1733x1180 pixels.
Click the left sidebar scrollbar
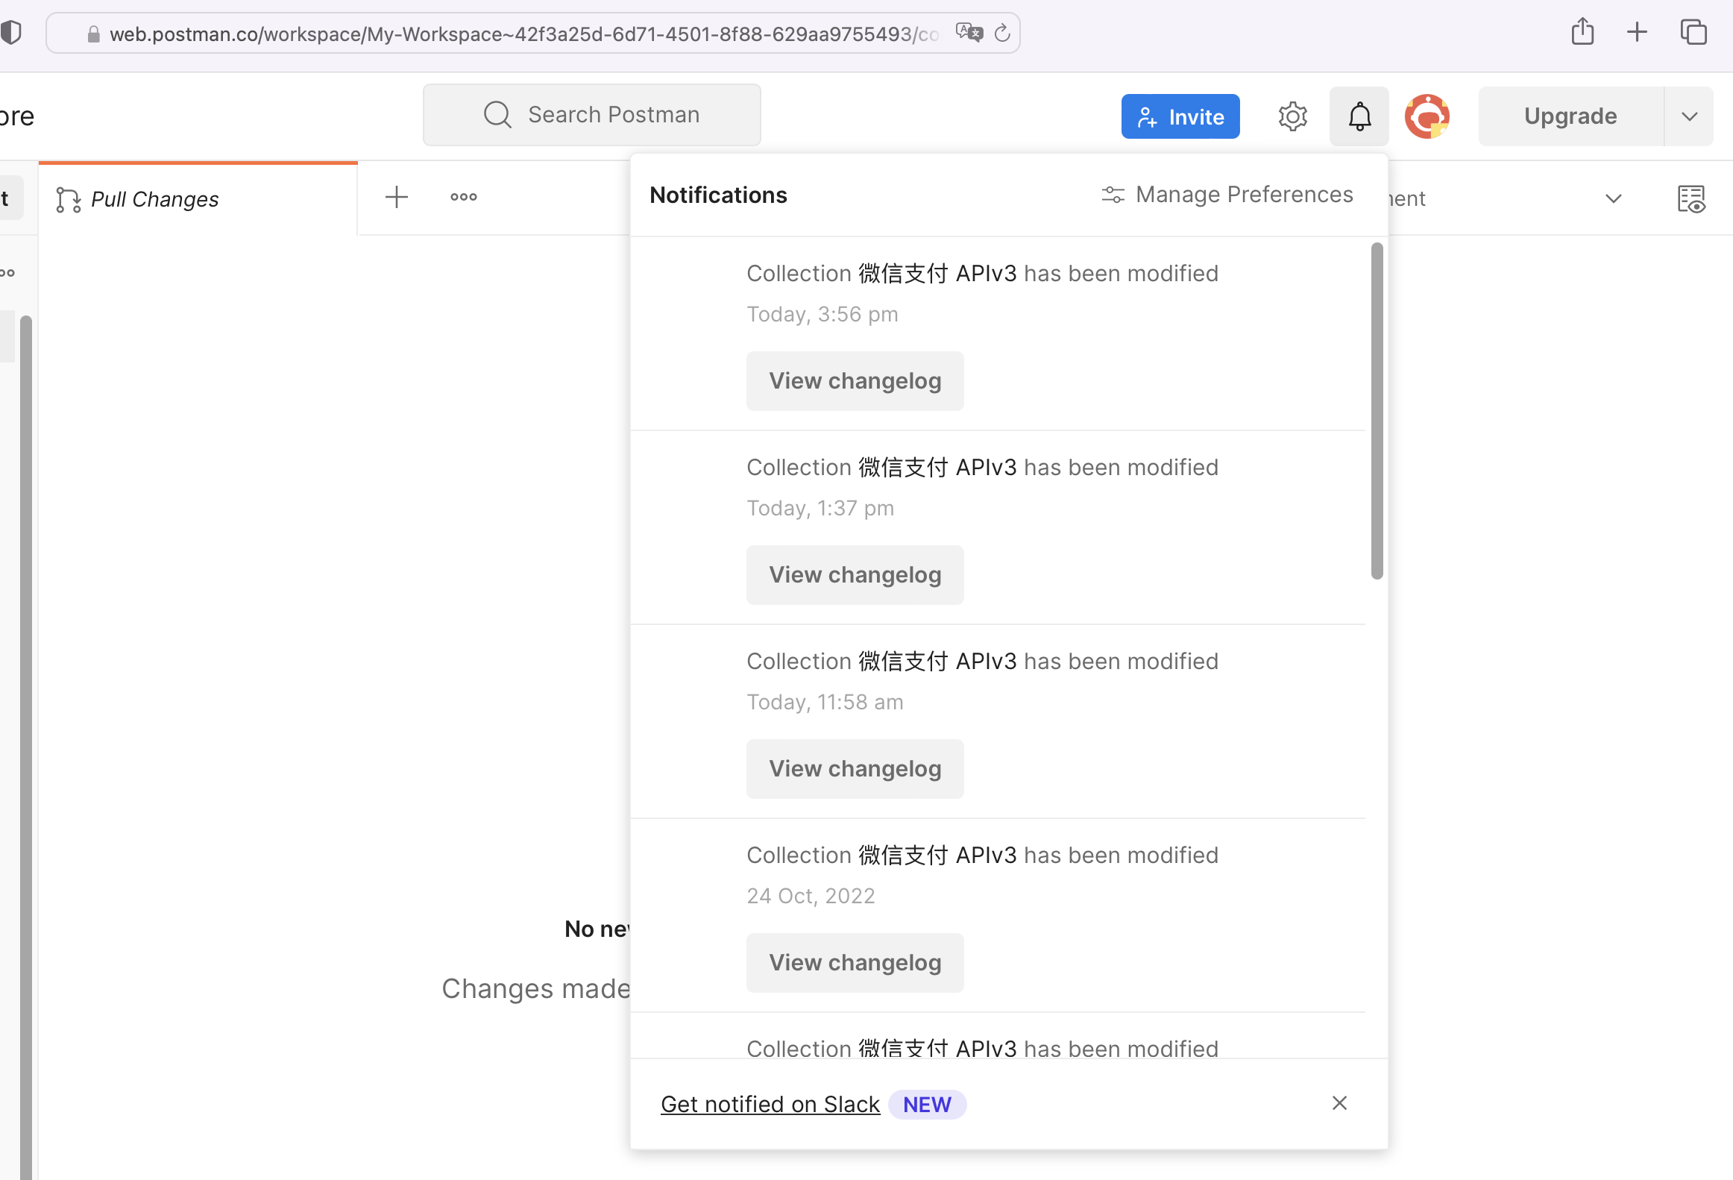click(26, 746)
